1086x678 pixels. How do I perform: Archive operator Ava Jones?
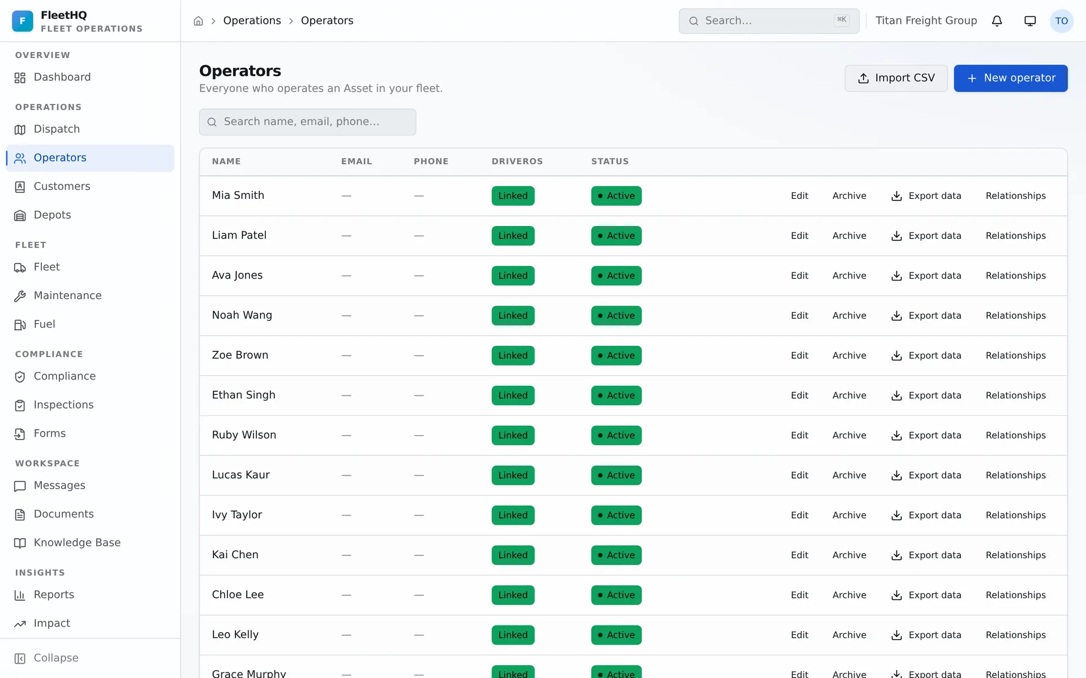tap(849, 276)
